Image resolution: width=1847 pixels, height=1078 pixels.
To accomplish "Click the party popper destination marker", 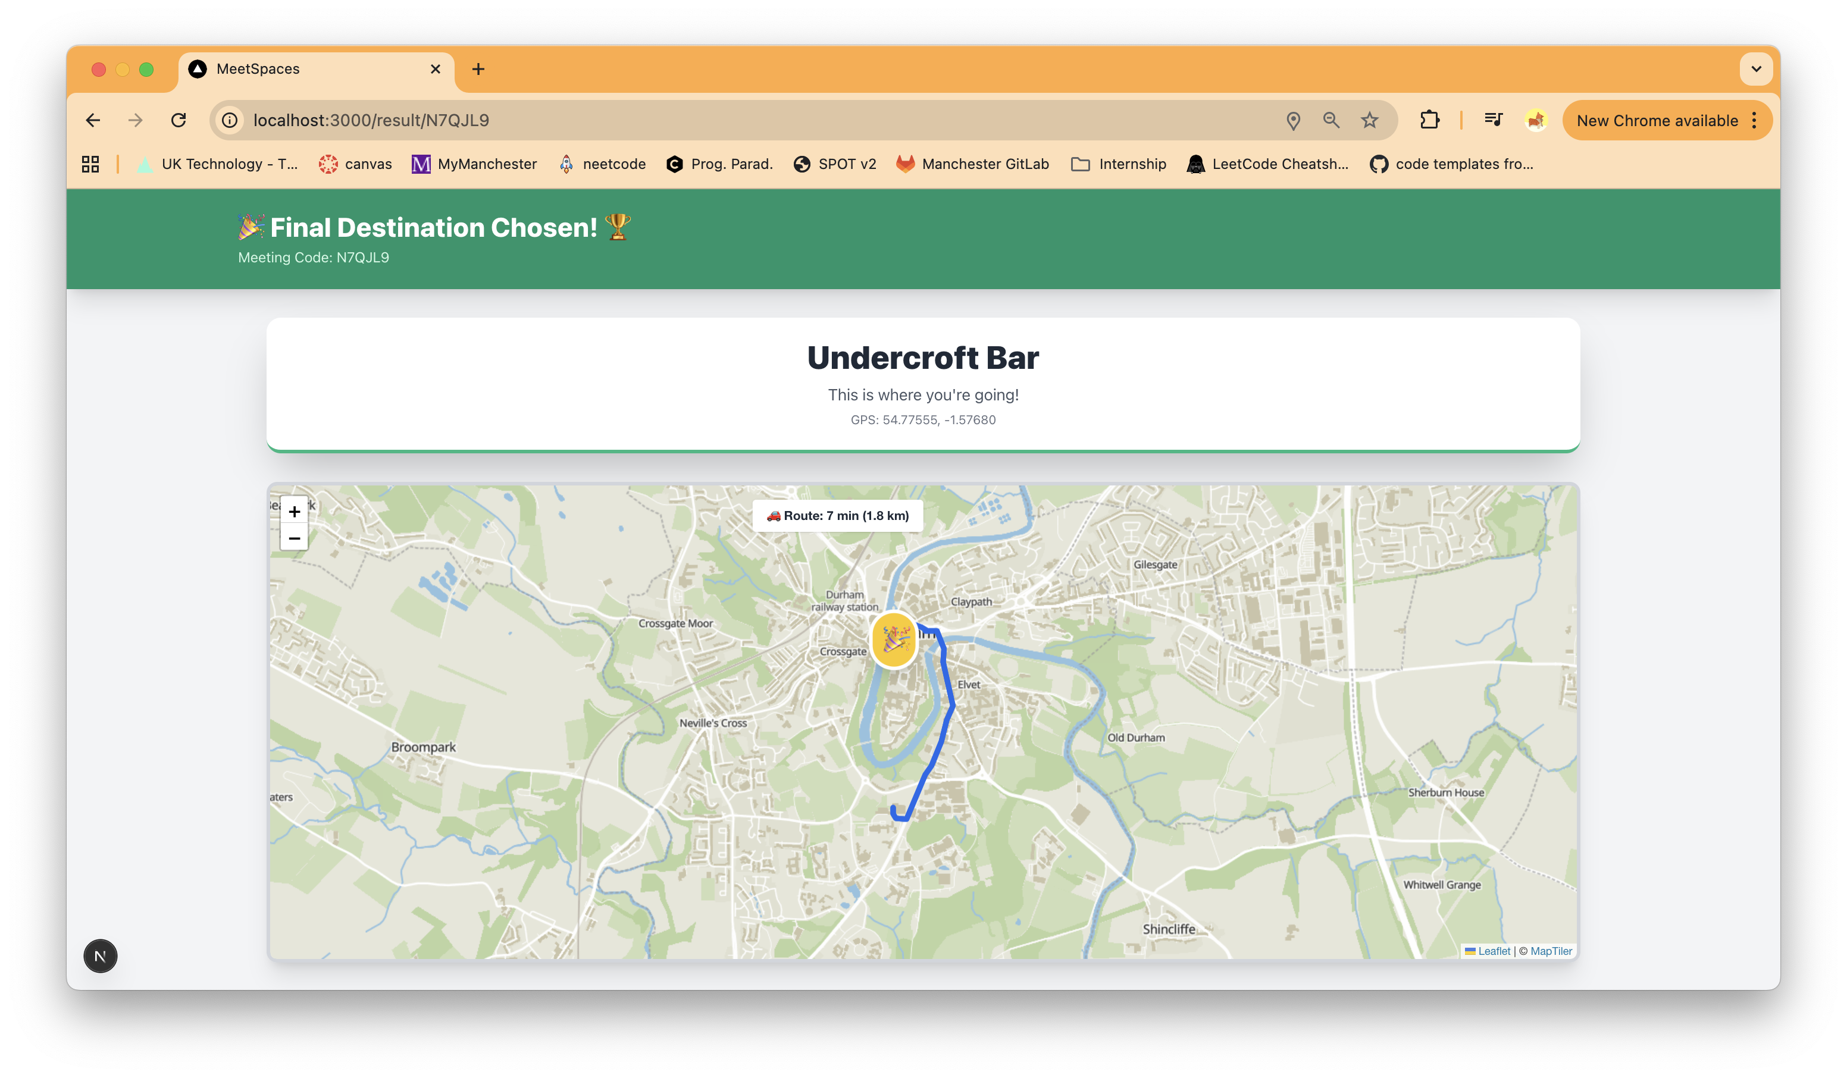I will click(893, 640).
